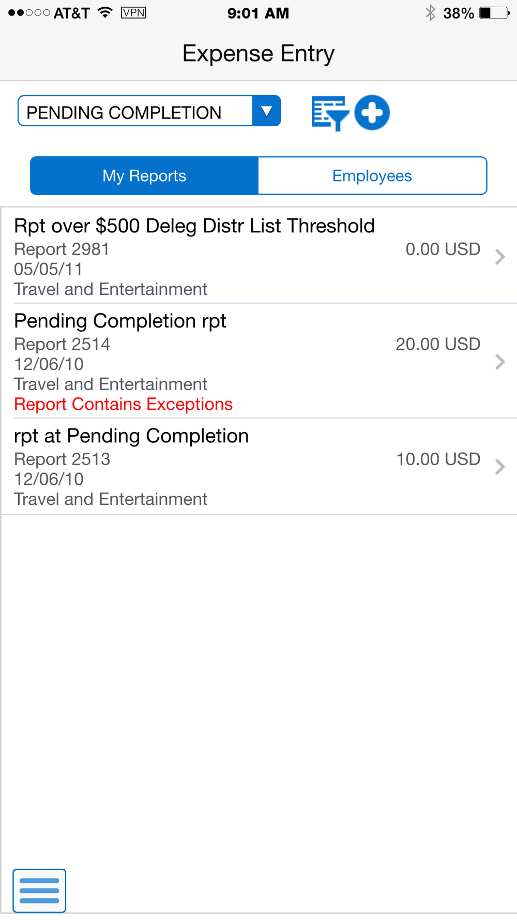The height and width of the screenshot is (920, 517).
Task: Tap the Wi-Fi signal icon
Action: coord(105,12)
